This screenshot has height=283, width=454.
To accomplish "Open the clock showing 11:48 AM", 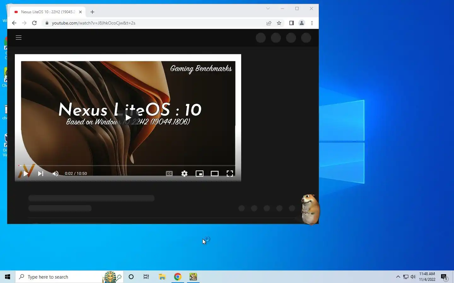I will click(427, 277).
